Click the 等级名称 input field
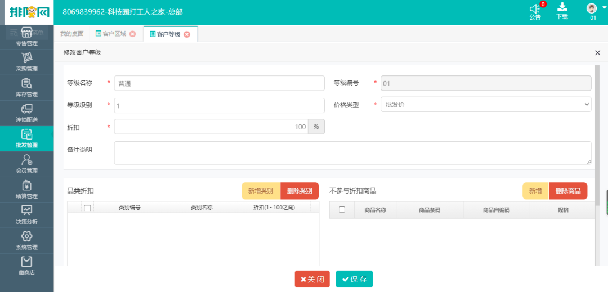The image size is (608, 292). tap(219, 83)
